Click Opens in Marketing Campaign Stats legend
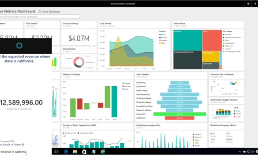The image size is (258, 155). pos(196,140)
